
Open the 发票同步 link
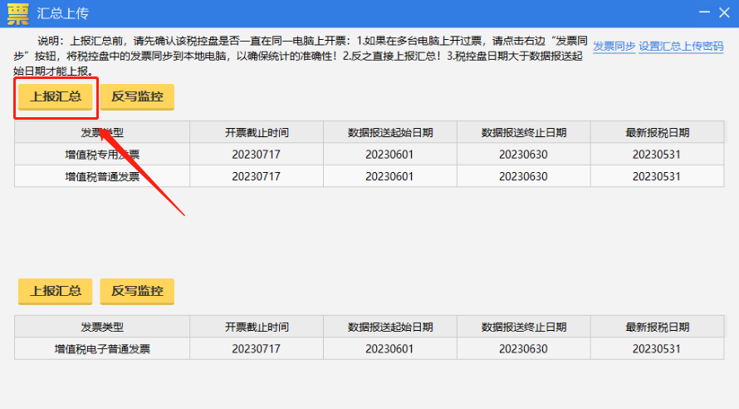tap(614, 47)
